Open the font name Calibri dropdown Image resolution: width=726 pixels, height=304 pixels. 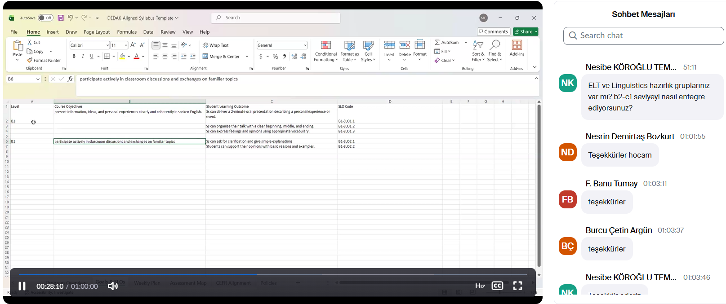point(107,45)
